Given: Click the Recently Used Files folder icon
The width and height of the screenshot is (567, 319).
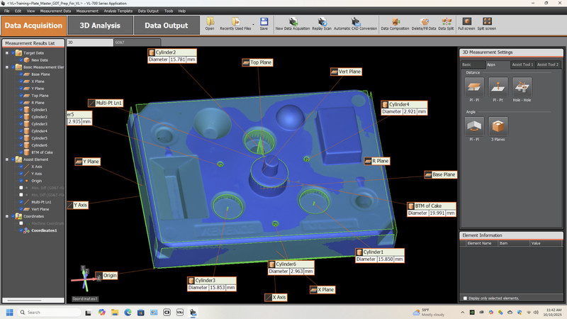Looking at the screenshot, I should (235, 22).
